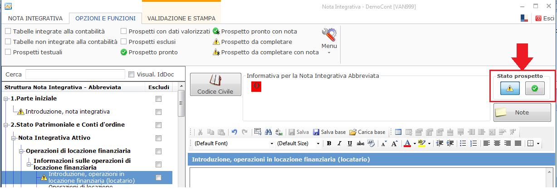Click the green checkmark Stato prospetto button

click(534, 89)
